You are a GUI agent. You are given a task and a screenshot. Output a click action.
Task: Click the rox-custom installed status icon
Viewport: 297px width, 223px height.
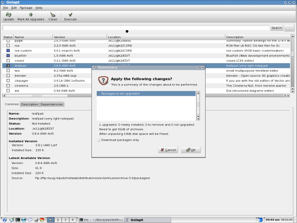pyautogui.click(x=8, y=51)
